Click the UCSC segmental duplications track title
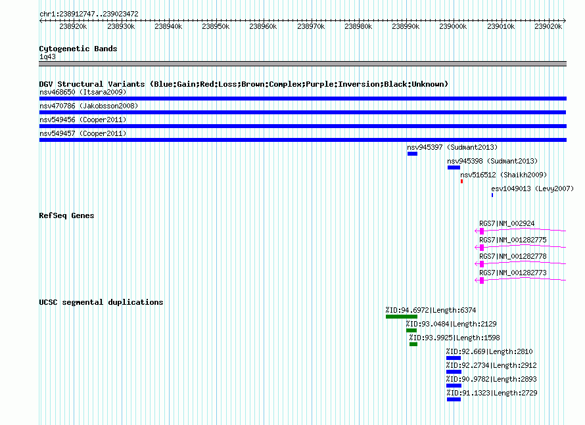Image resolution: width=585 pixels, height=425 pixels. pyautogui.click(x=101, y=302)
